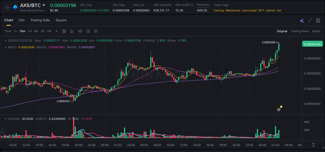
Task: Select the 1H timeframe
Action: coord(29,31)
